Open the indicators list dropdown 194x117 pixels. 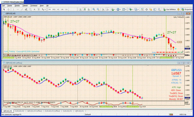click(x=113, y=10)
